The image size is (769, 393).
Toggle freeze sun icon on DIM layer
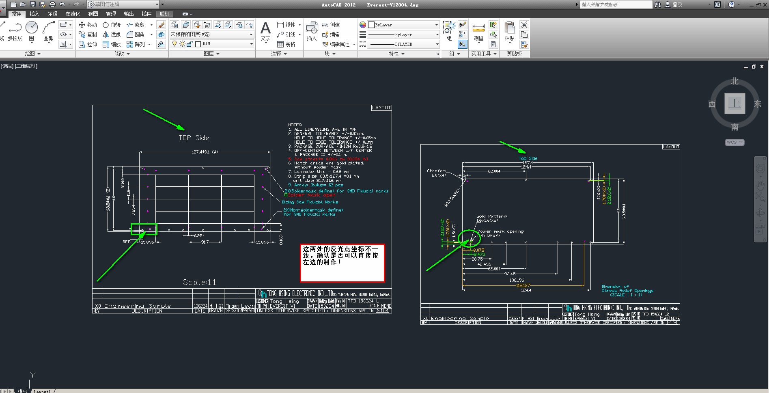point(182,44)
